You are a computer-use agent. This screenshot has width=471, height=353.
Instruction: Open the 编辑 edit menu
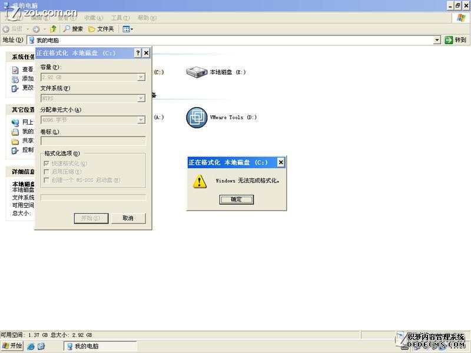(x=41, y=18)
